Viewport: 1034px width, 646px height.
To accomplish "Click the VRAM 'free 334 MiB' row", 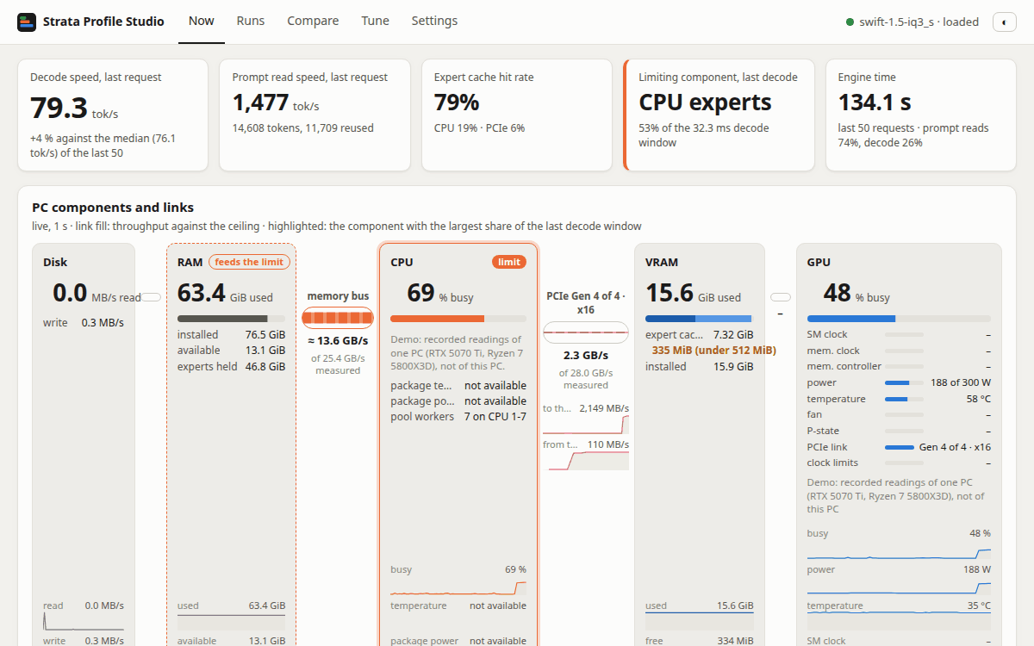I will 699,641.
